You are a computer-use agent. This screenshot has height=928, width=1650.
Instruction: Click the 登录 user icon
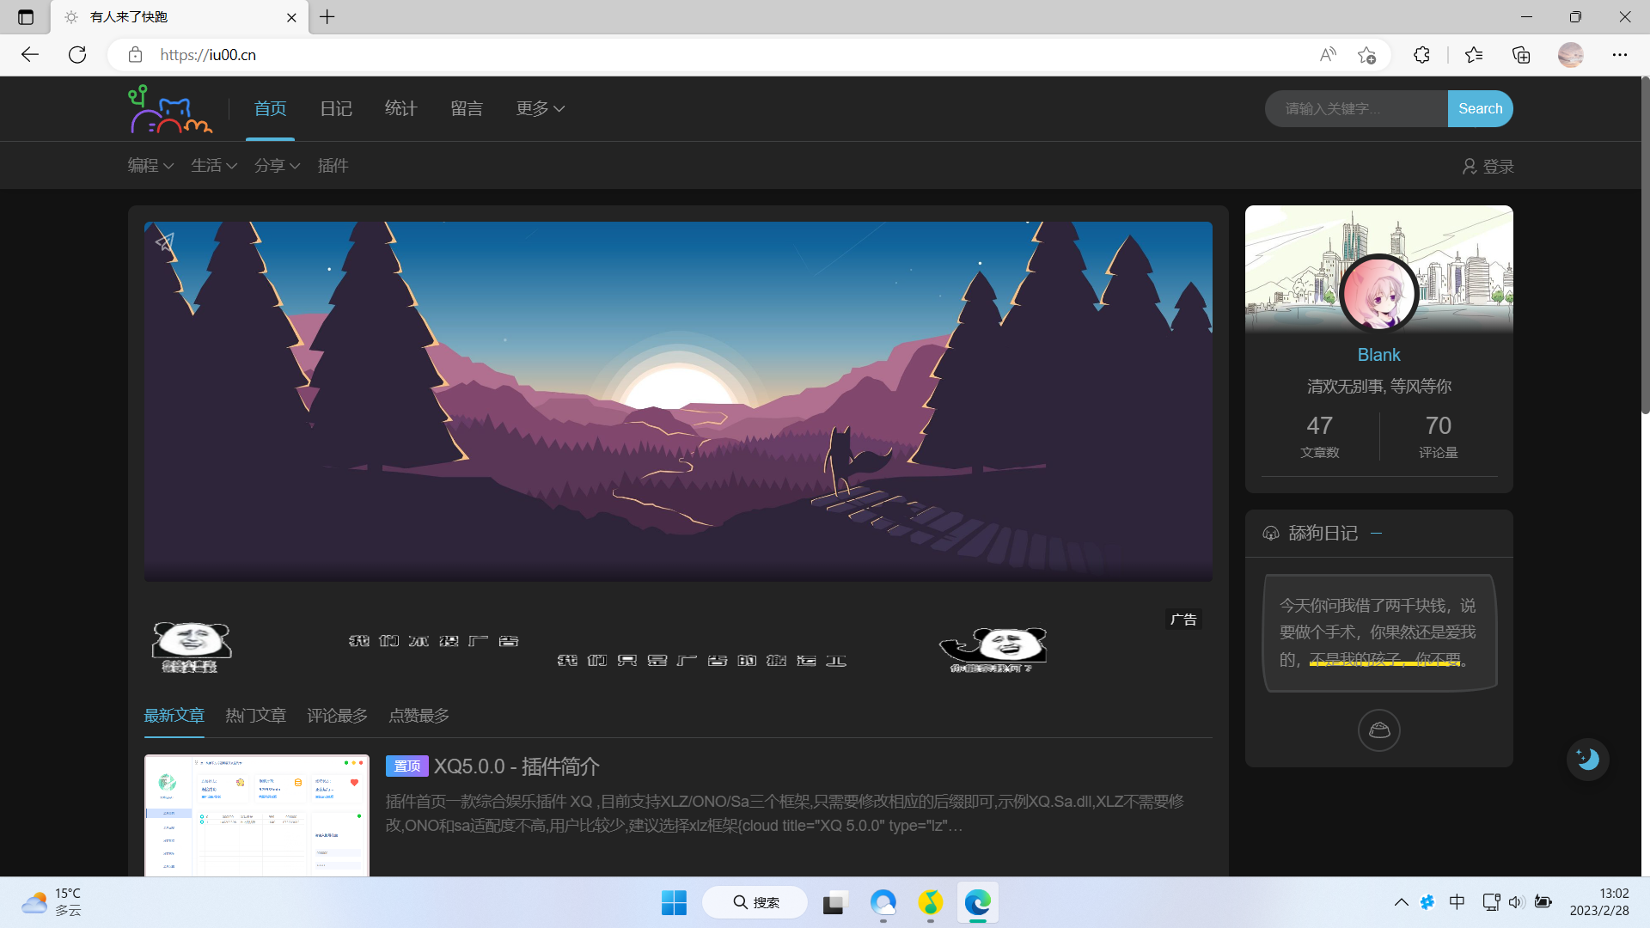point(1470,167)
